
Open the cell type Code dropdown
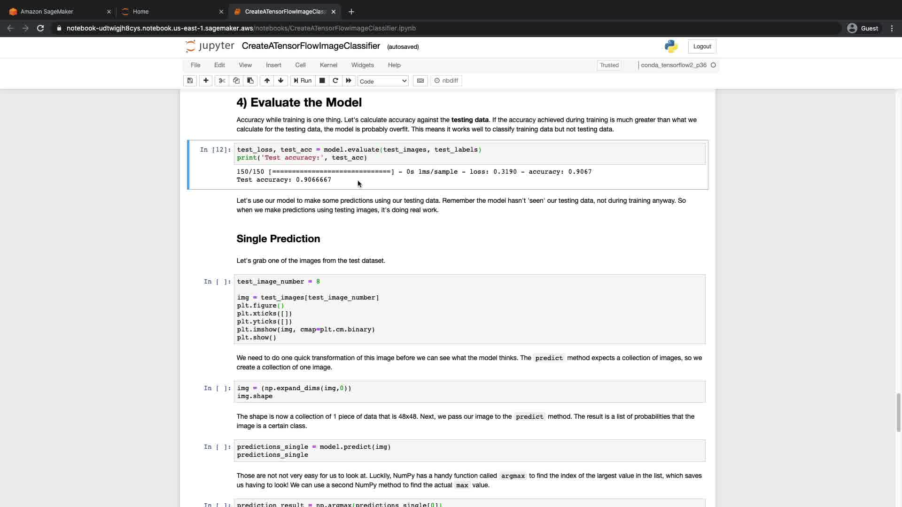(x=383, y=81)
